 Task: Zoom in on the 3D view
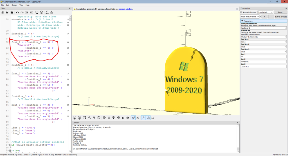(89, 118)
